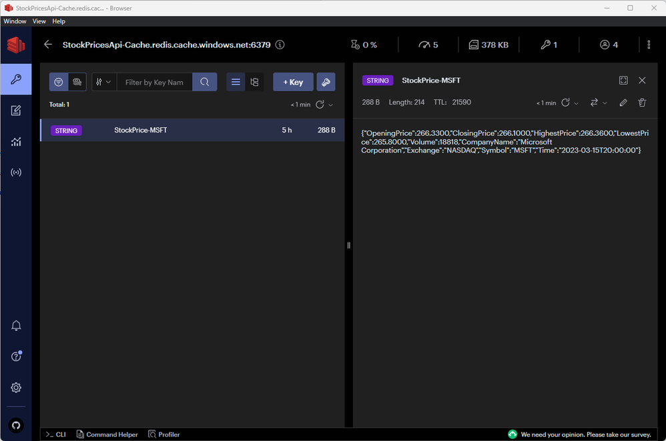Click the format switcher arrows icon
The width and height of the screenshot is (666, 441).
coord(594,102)
